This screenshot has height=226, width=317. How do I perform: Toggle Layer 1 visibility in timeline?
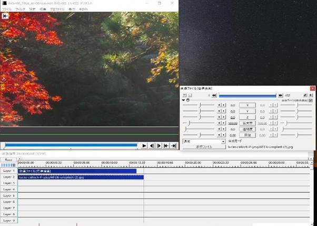[x=8, y=171]
